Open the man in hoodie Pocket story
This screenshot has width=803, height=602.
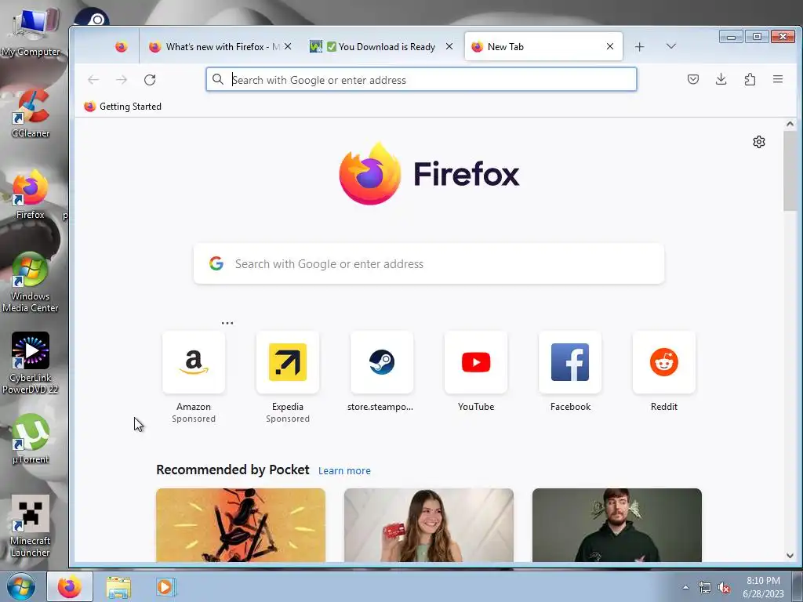click(617, 525)
